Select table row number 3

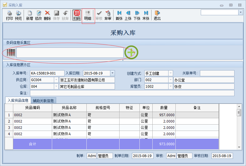point(9,128)
